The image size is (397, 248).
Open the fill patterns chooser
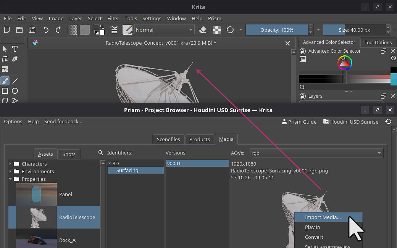click(85, 30)
